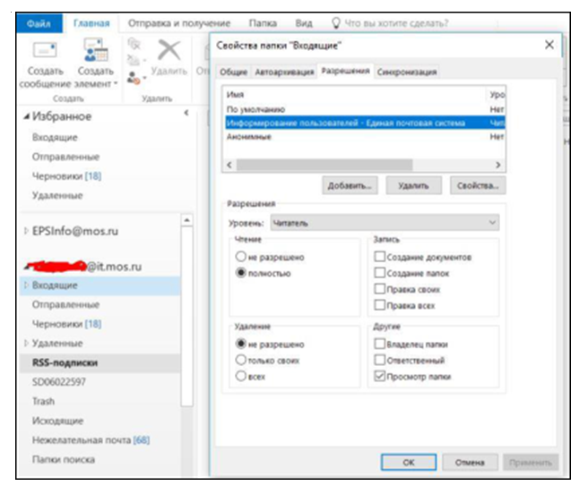The width and height of the screenshot is (579, 486).
Task: Select the 'По умолчанию' permissions entry
Action: click(x=249, y=109)
